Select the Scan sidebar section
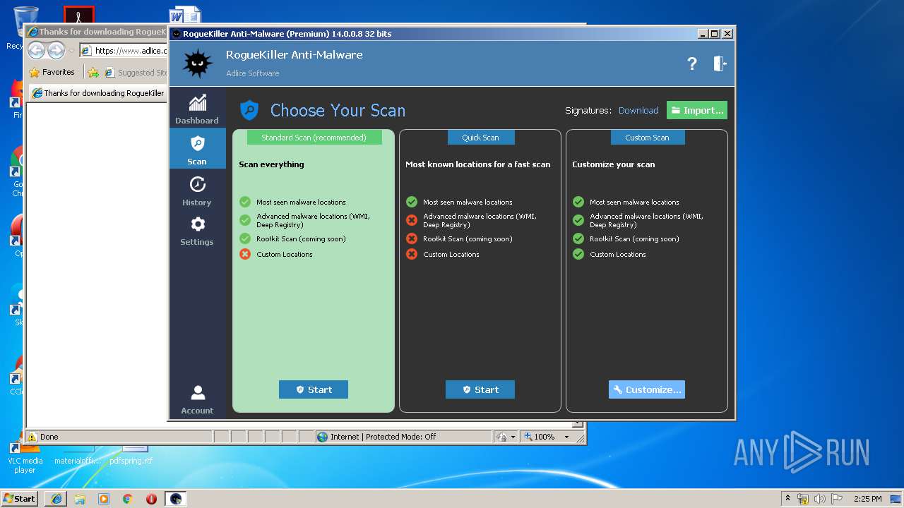This screenshot has width=904, height=508. pos(197,149)
